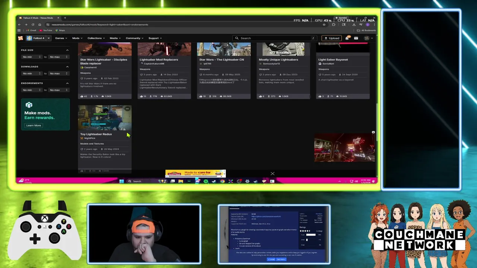Viewport: 477px width, 268px height.
Task: Click the floating video player thumbnail
Action: [344, 147]
